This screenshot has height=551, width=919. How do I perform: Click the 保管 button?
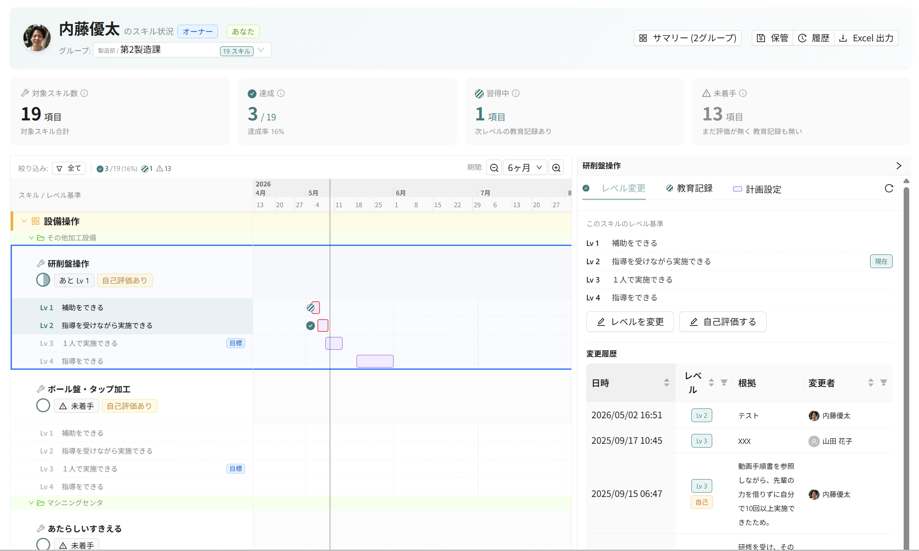[x=773, y=38]
